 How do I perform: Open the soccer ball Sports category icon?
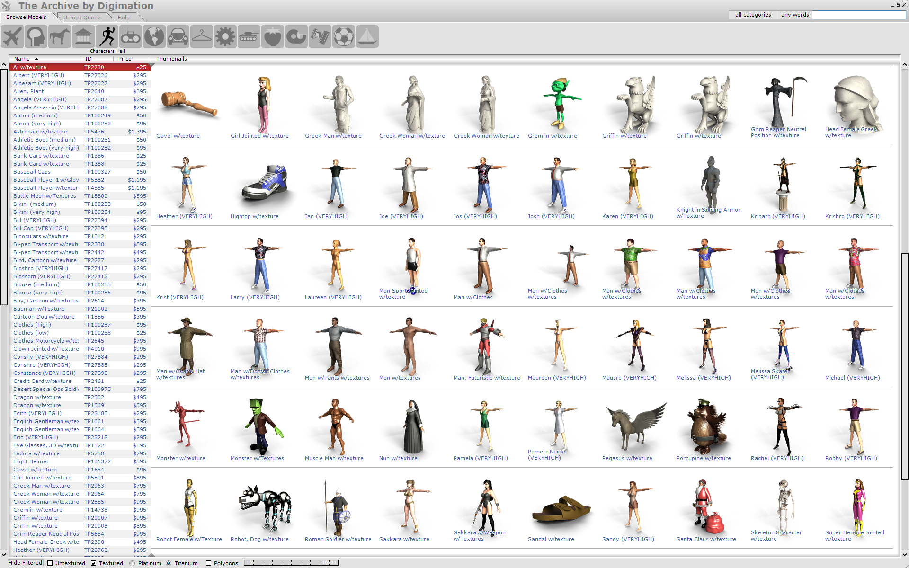click(344, 36)
